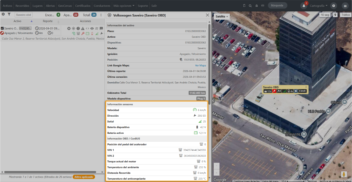This screenshot has height=182, width=352.
Task: Open the chat message action icon
Action: pyautogui.click(x=101, y=28)
